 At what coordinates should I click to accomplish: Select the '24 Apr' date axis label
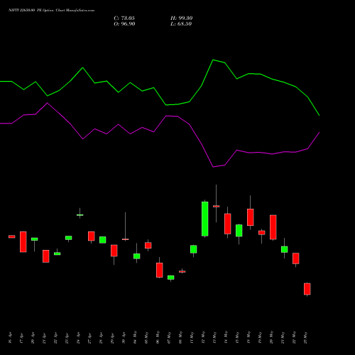(x=78, y=338)
